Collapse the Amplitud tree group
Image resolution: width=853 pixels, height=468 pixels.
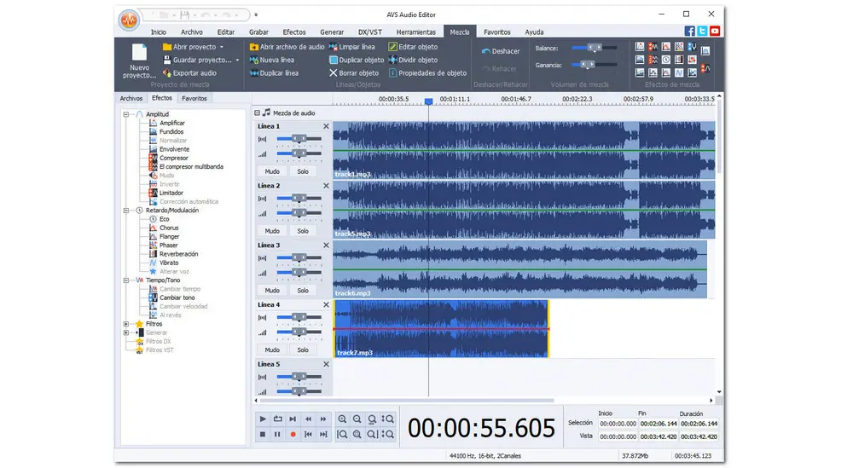[x=126, y=114]
